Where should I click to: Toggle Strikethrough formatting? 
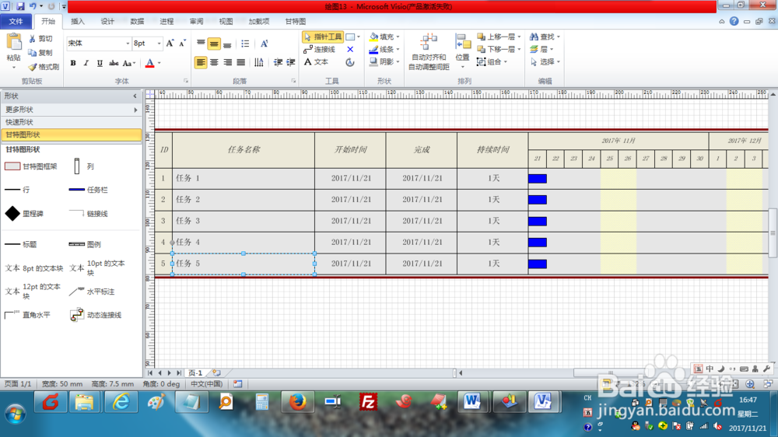114,63
